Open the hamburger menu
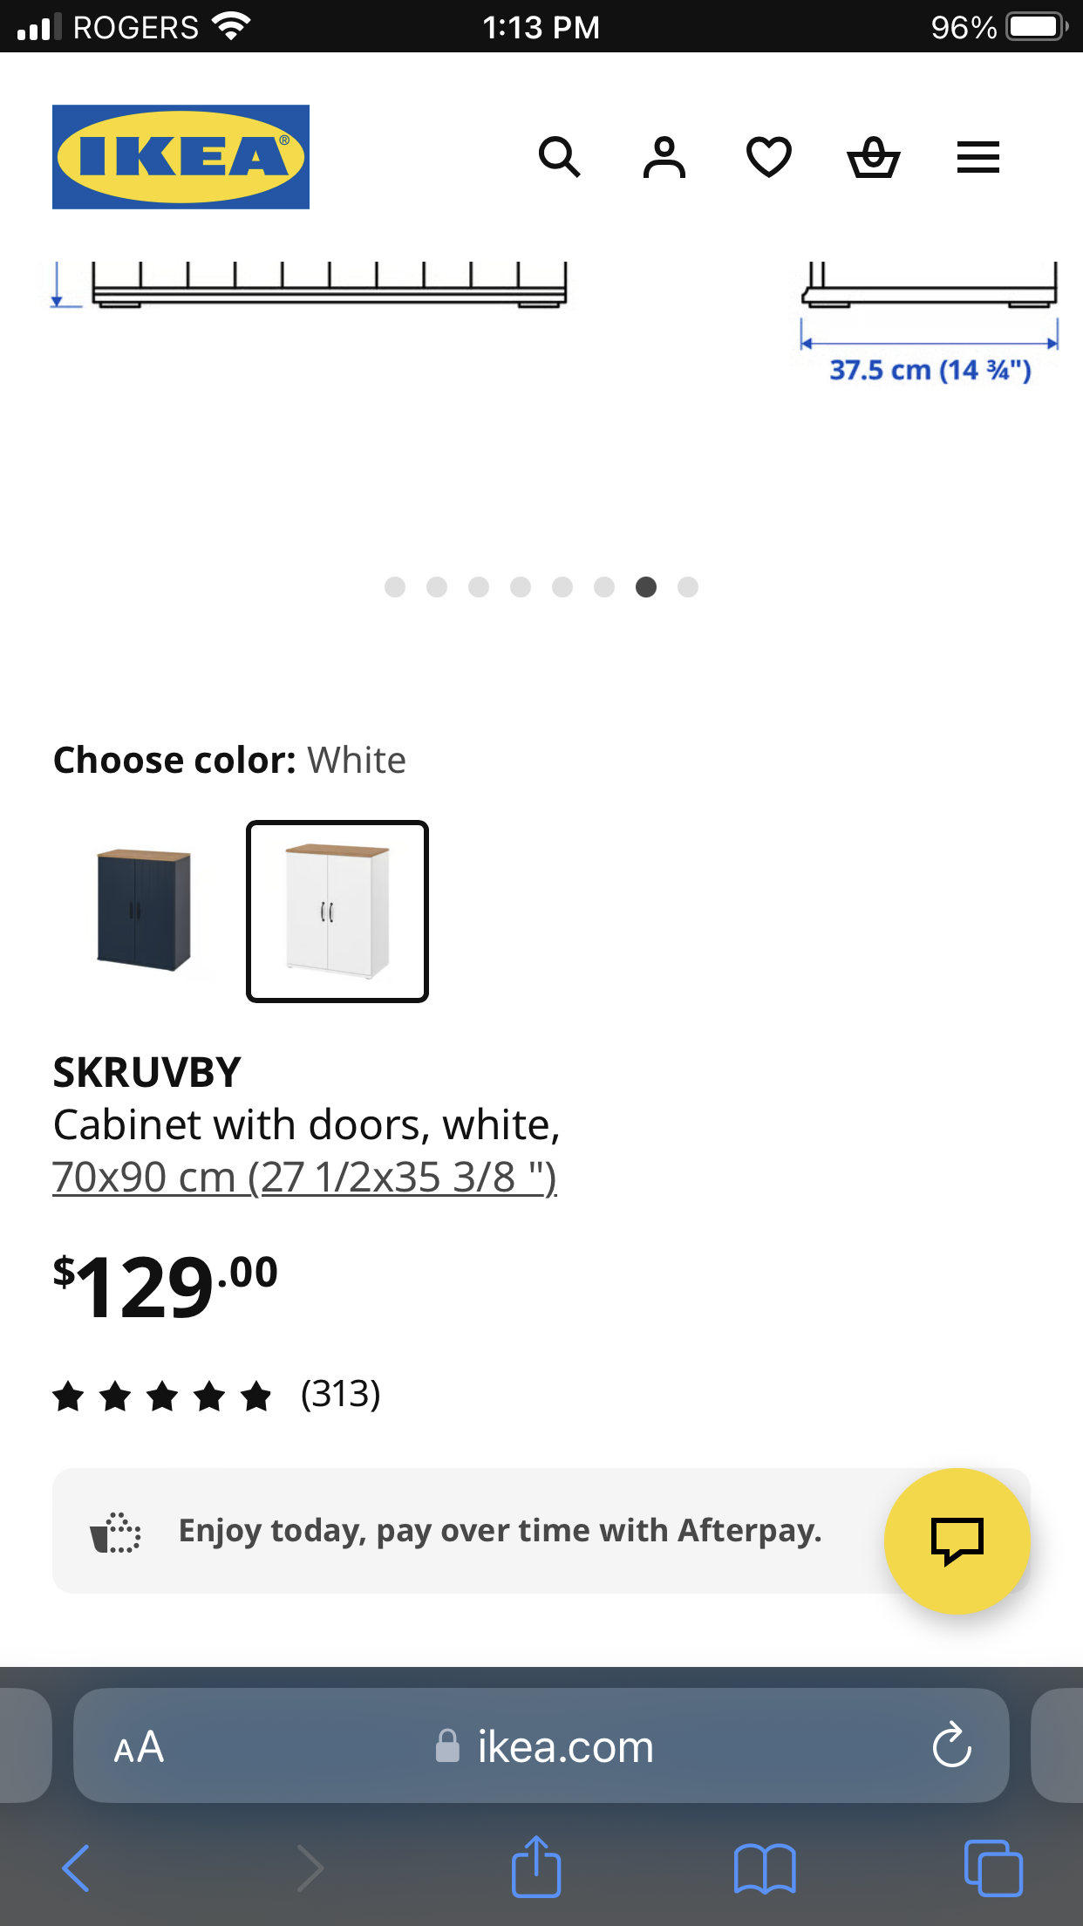This screenshot has height=1926, width=1083. coord(977,157)
